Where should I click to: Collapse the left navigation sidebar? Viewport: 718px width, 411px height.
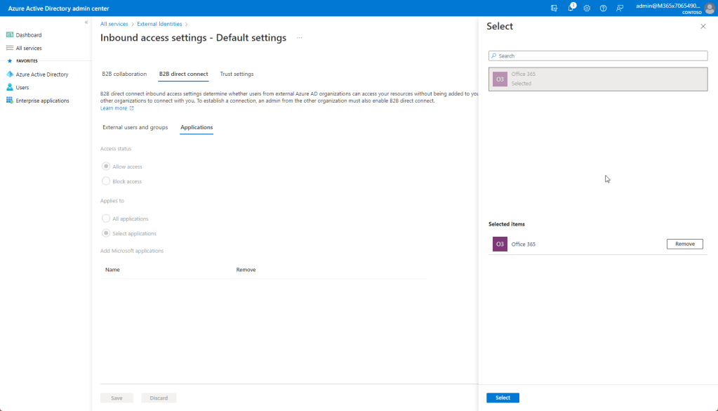pyautogui.click(x=86, y=22)
